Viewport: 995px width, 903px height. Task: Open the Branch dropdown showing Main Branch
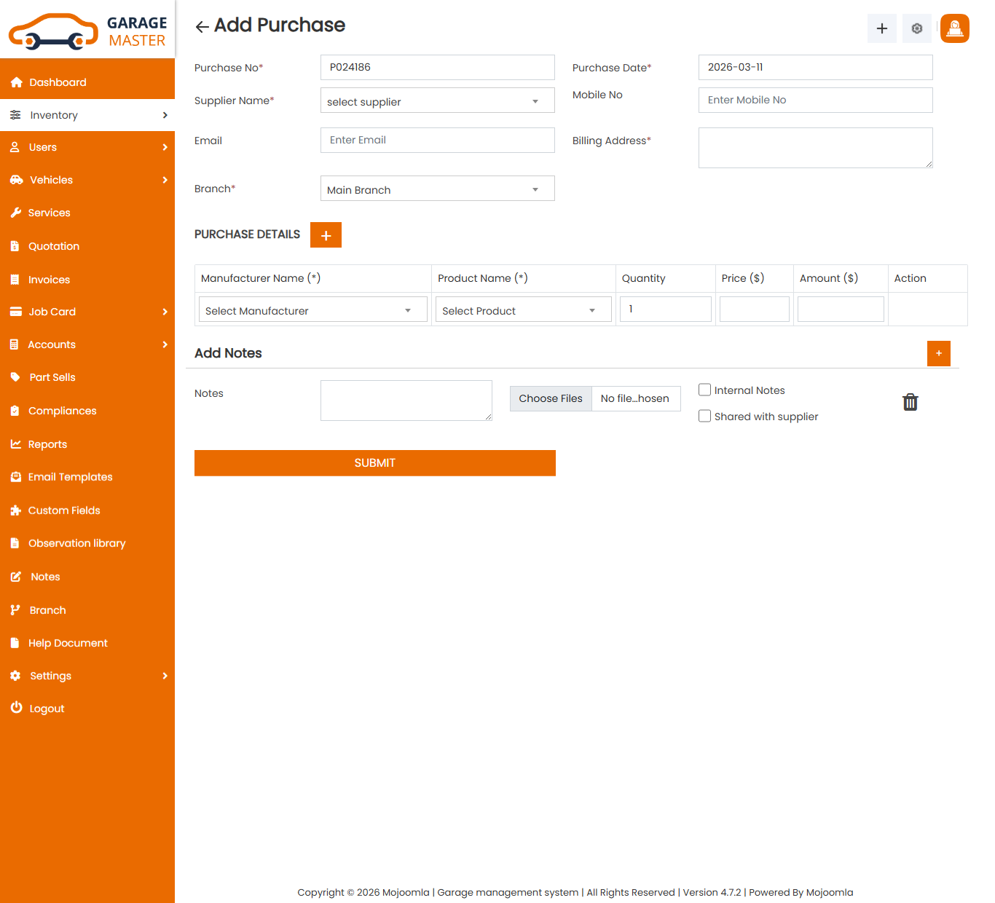[x=437, y=189]
